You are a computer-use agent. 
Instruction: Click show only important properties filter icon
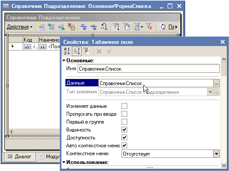pyautogui.click(x=87, y=51)
